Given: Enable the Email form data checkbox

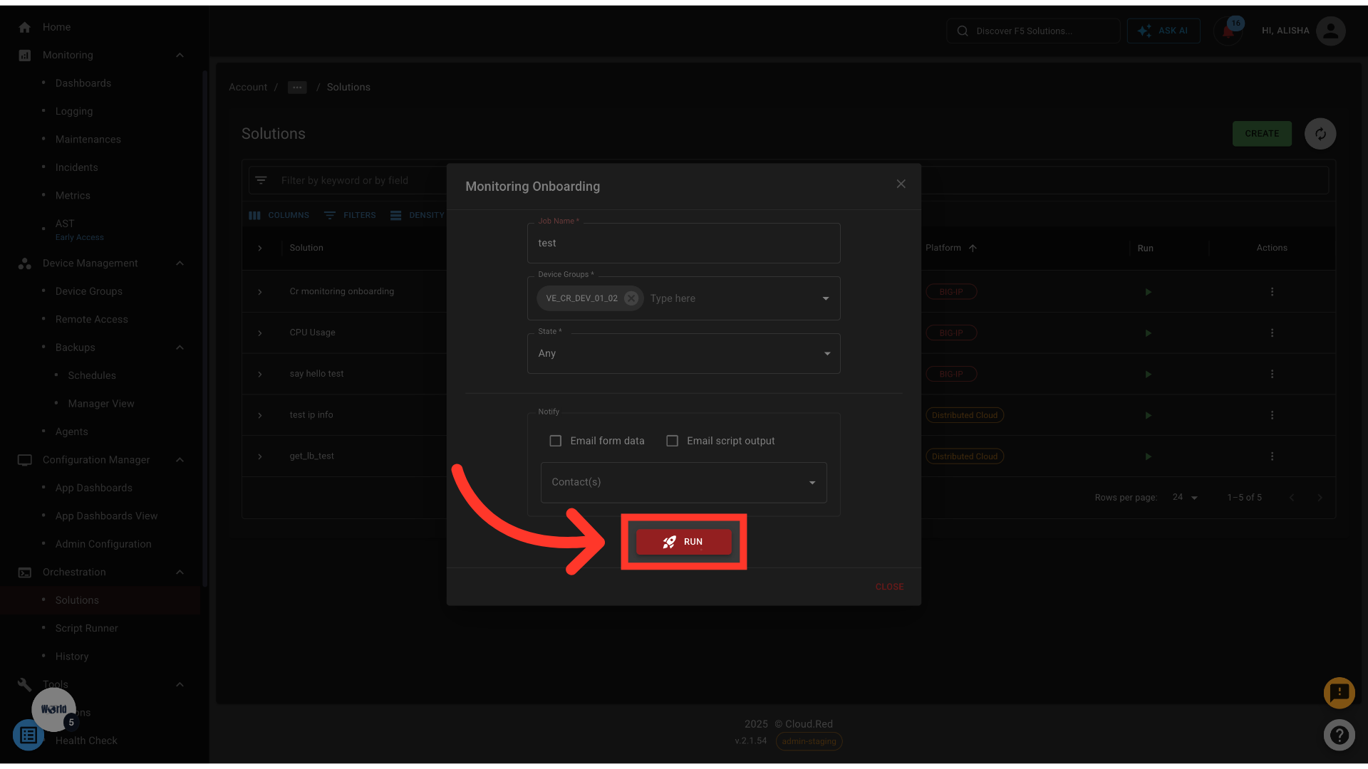Looking at the screenshot, I should point(556,441).
